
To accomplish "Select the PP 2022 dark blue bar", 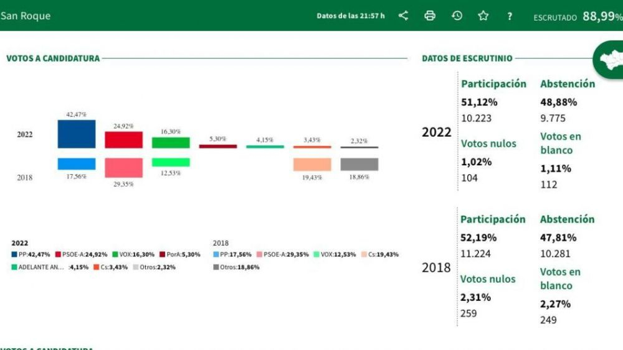I will pos(76,134).
